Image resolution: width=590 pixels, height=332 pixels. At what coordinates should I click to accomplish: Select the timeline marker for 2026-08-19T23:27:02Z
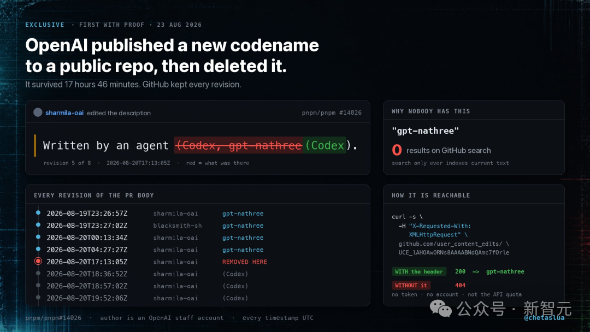tap(38, 225)
